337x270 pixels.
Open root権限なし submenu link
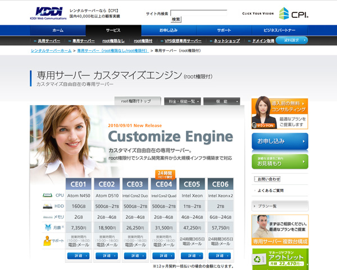[x=113, y=41]
